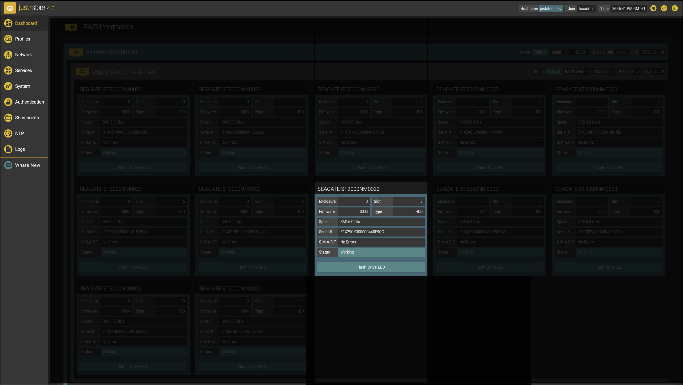The height and width of the screenshot is (385, 683).
Task: Click the Adaptec ASR7805 controller icon
Action: tap(76, 52)
